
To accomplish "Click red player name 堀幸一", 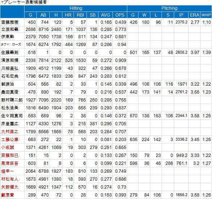I will coord(8,171).
